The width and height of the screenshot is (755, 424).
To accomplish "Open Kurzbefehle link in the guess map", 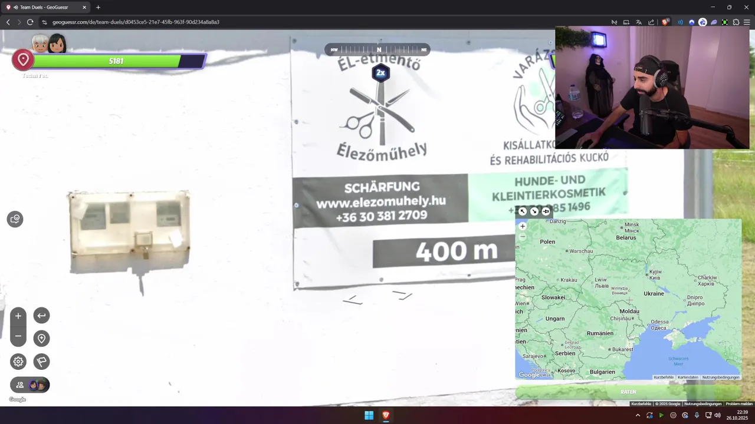I will click(x=664, y=377).
